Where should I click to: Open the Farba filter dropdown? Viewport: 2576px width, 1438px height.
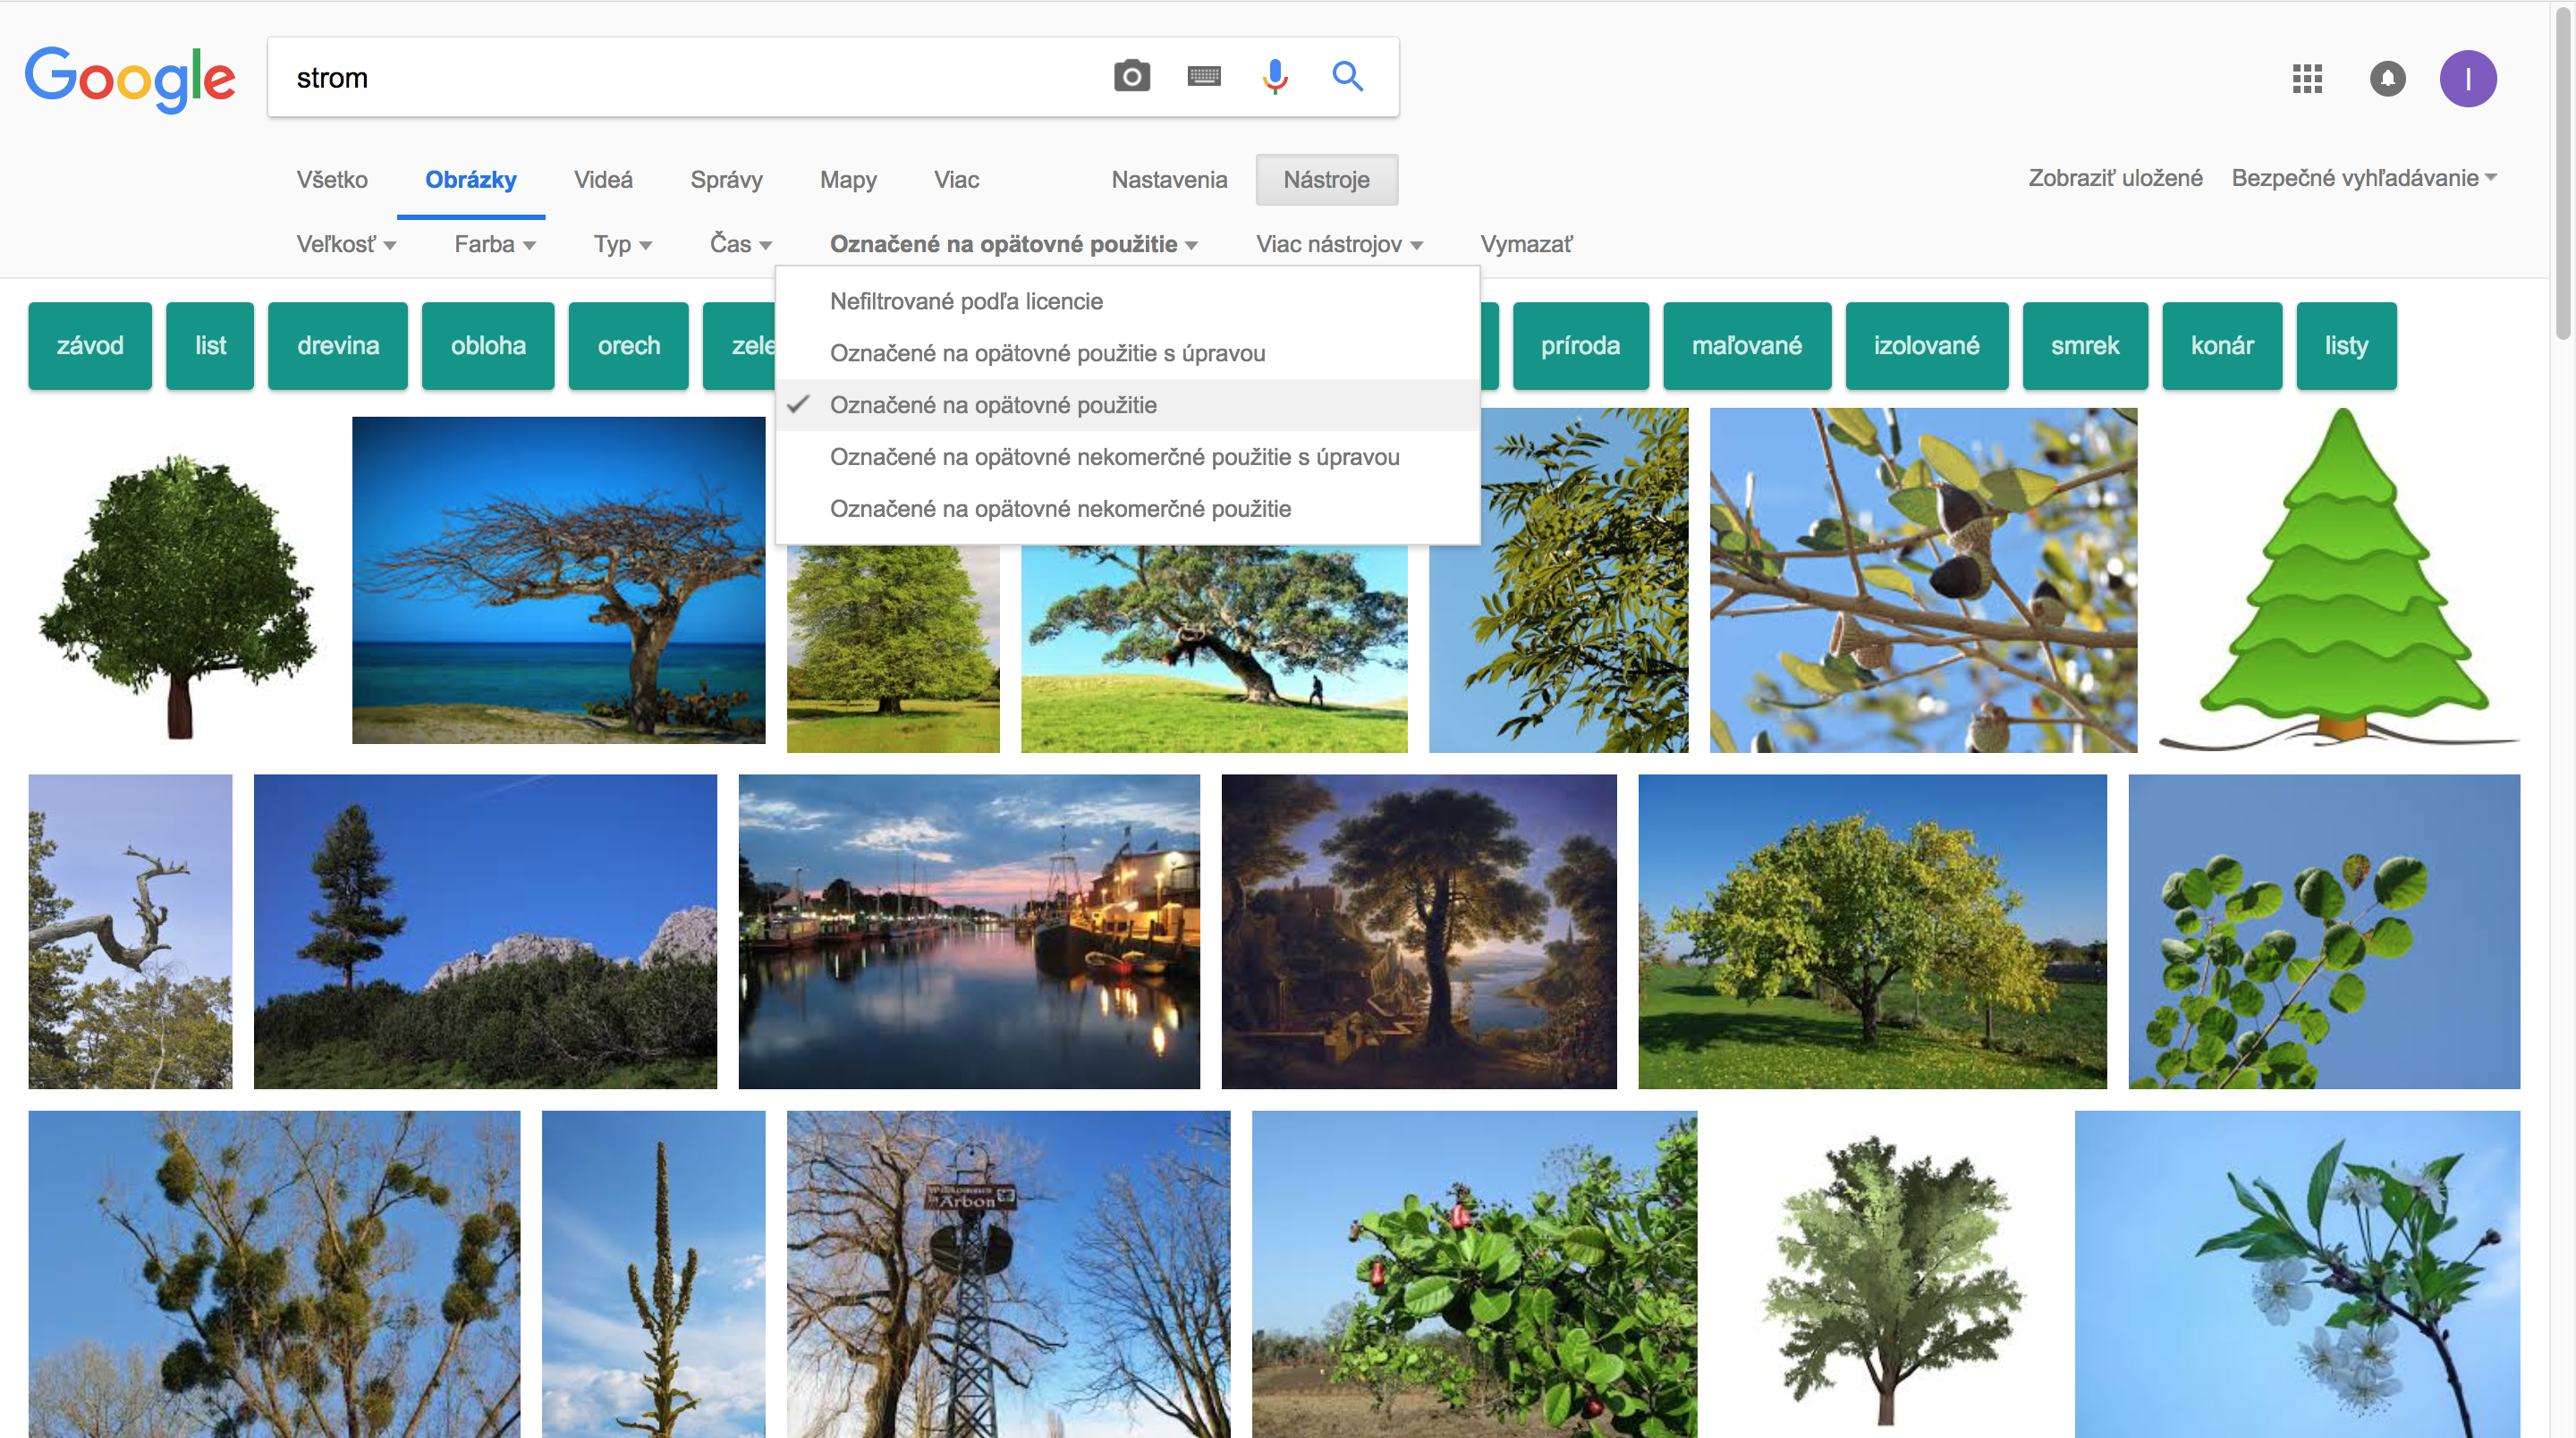[494, 244]
